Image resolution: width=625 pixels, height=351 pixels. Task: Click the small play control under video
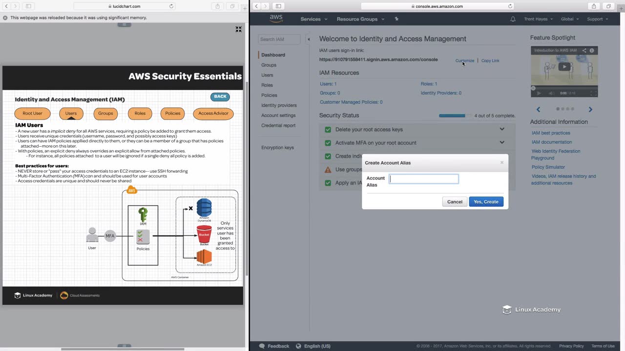click(x=539, y=93)
